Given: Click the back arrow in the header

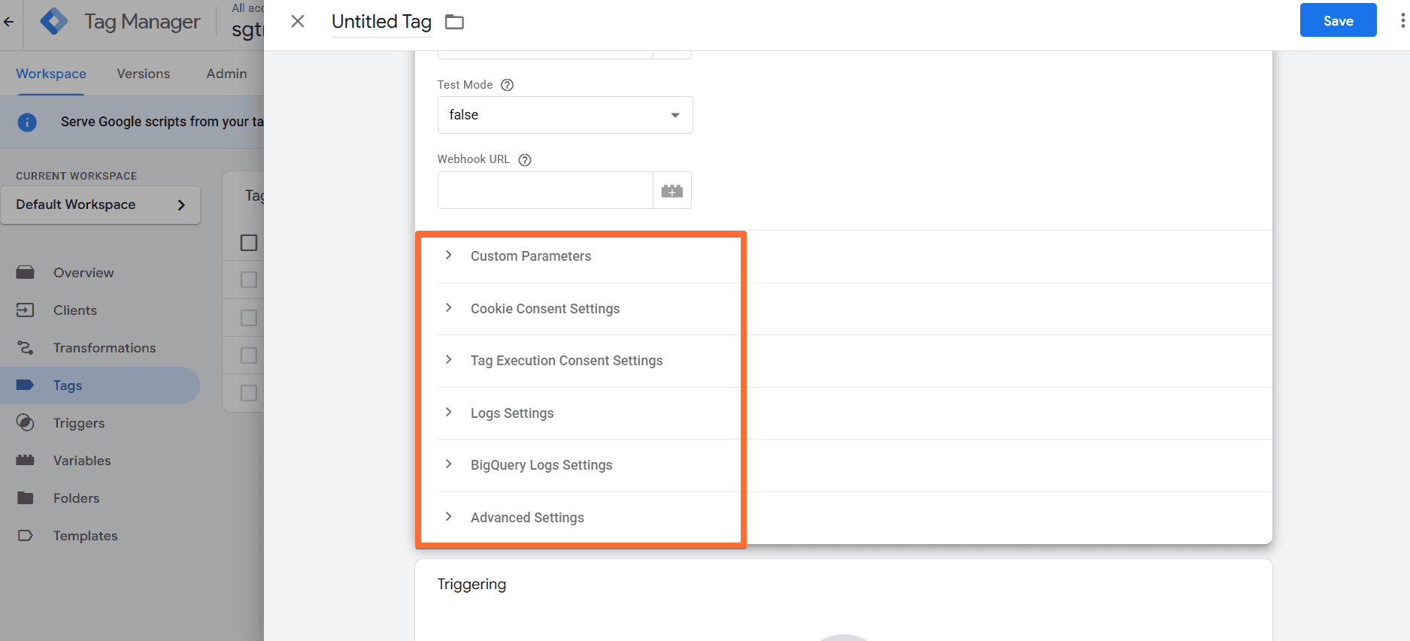Looking at the screenshot, I should pos(9,22).
